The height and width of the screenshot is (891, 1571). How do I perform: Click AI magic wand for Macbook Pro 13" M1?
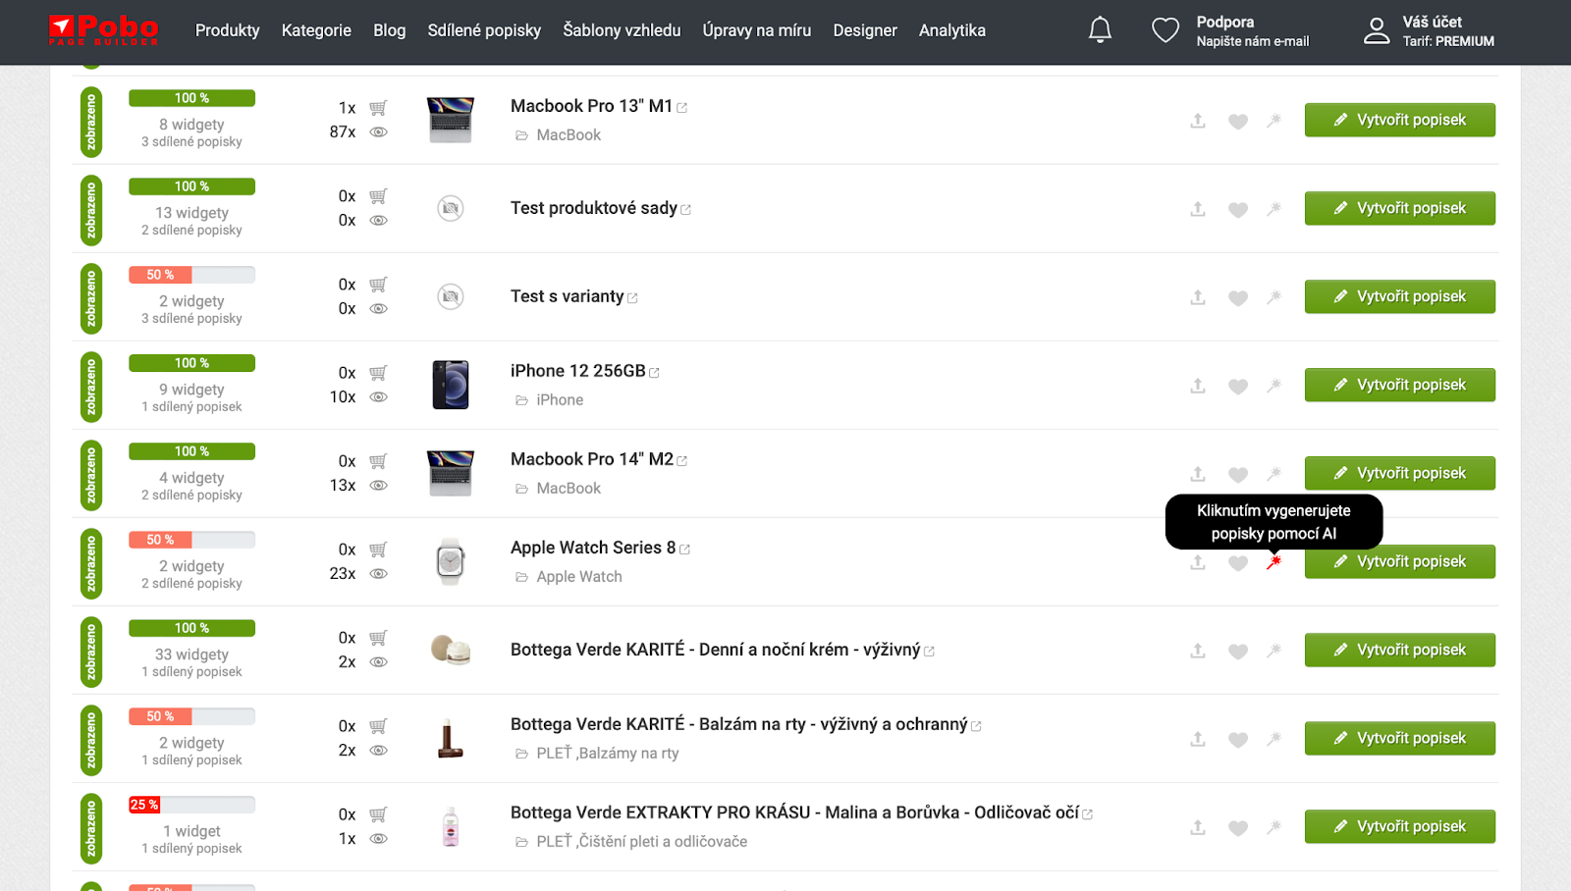coord(1273,121)
